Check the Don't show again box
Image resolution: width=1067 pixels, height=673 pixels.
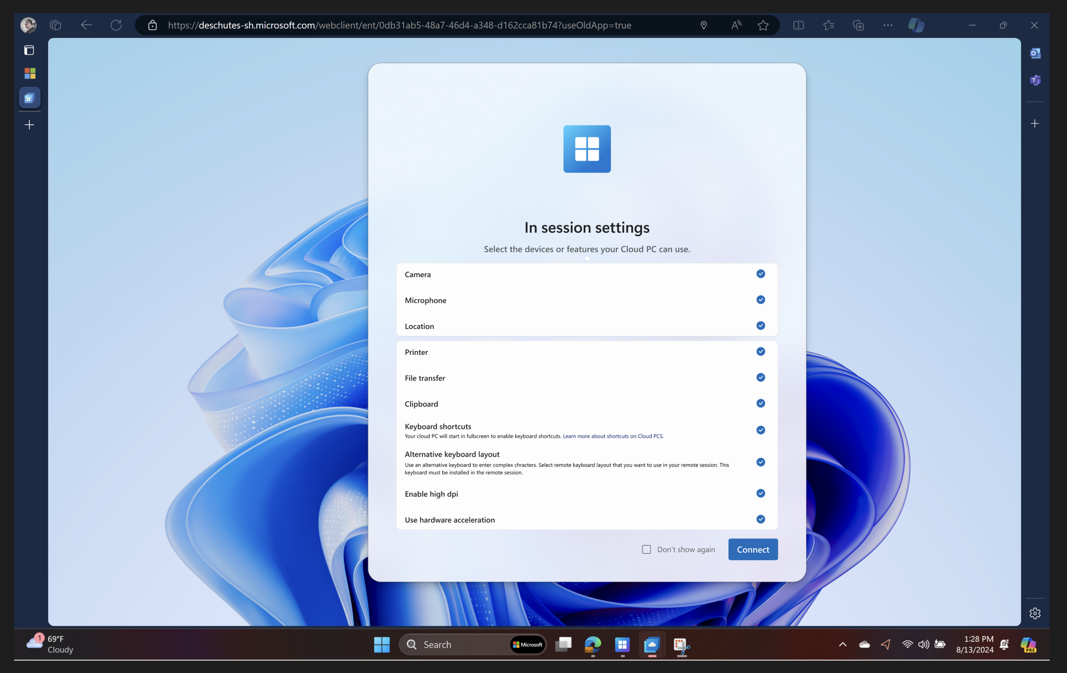[x=647, y=549]
